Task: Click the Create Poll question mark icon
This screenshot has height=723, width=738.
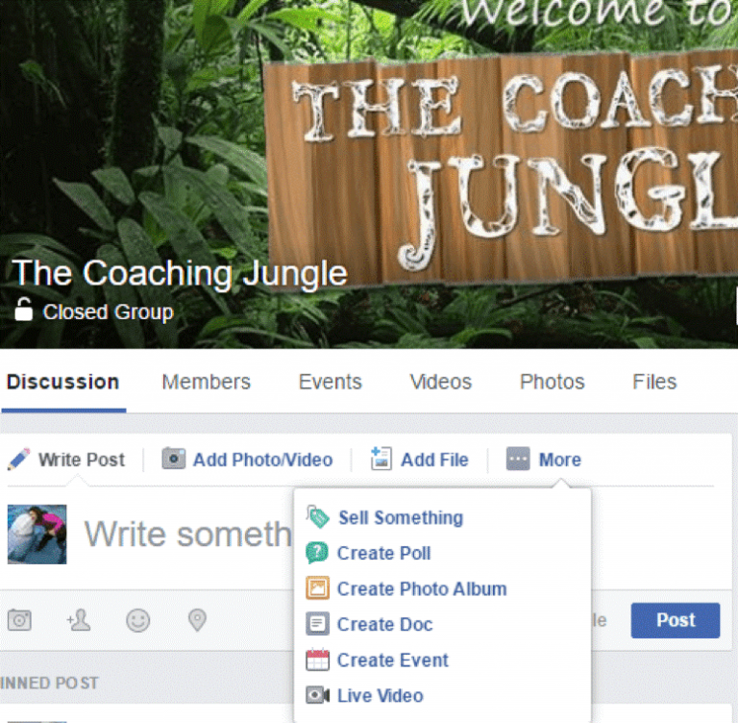Action: (x=317, y=553)
